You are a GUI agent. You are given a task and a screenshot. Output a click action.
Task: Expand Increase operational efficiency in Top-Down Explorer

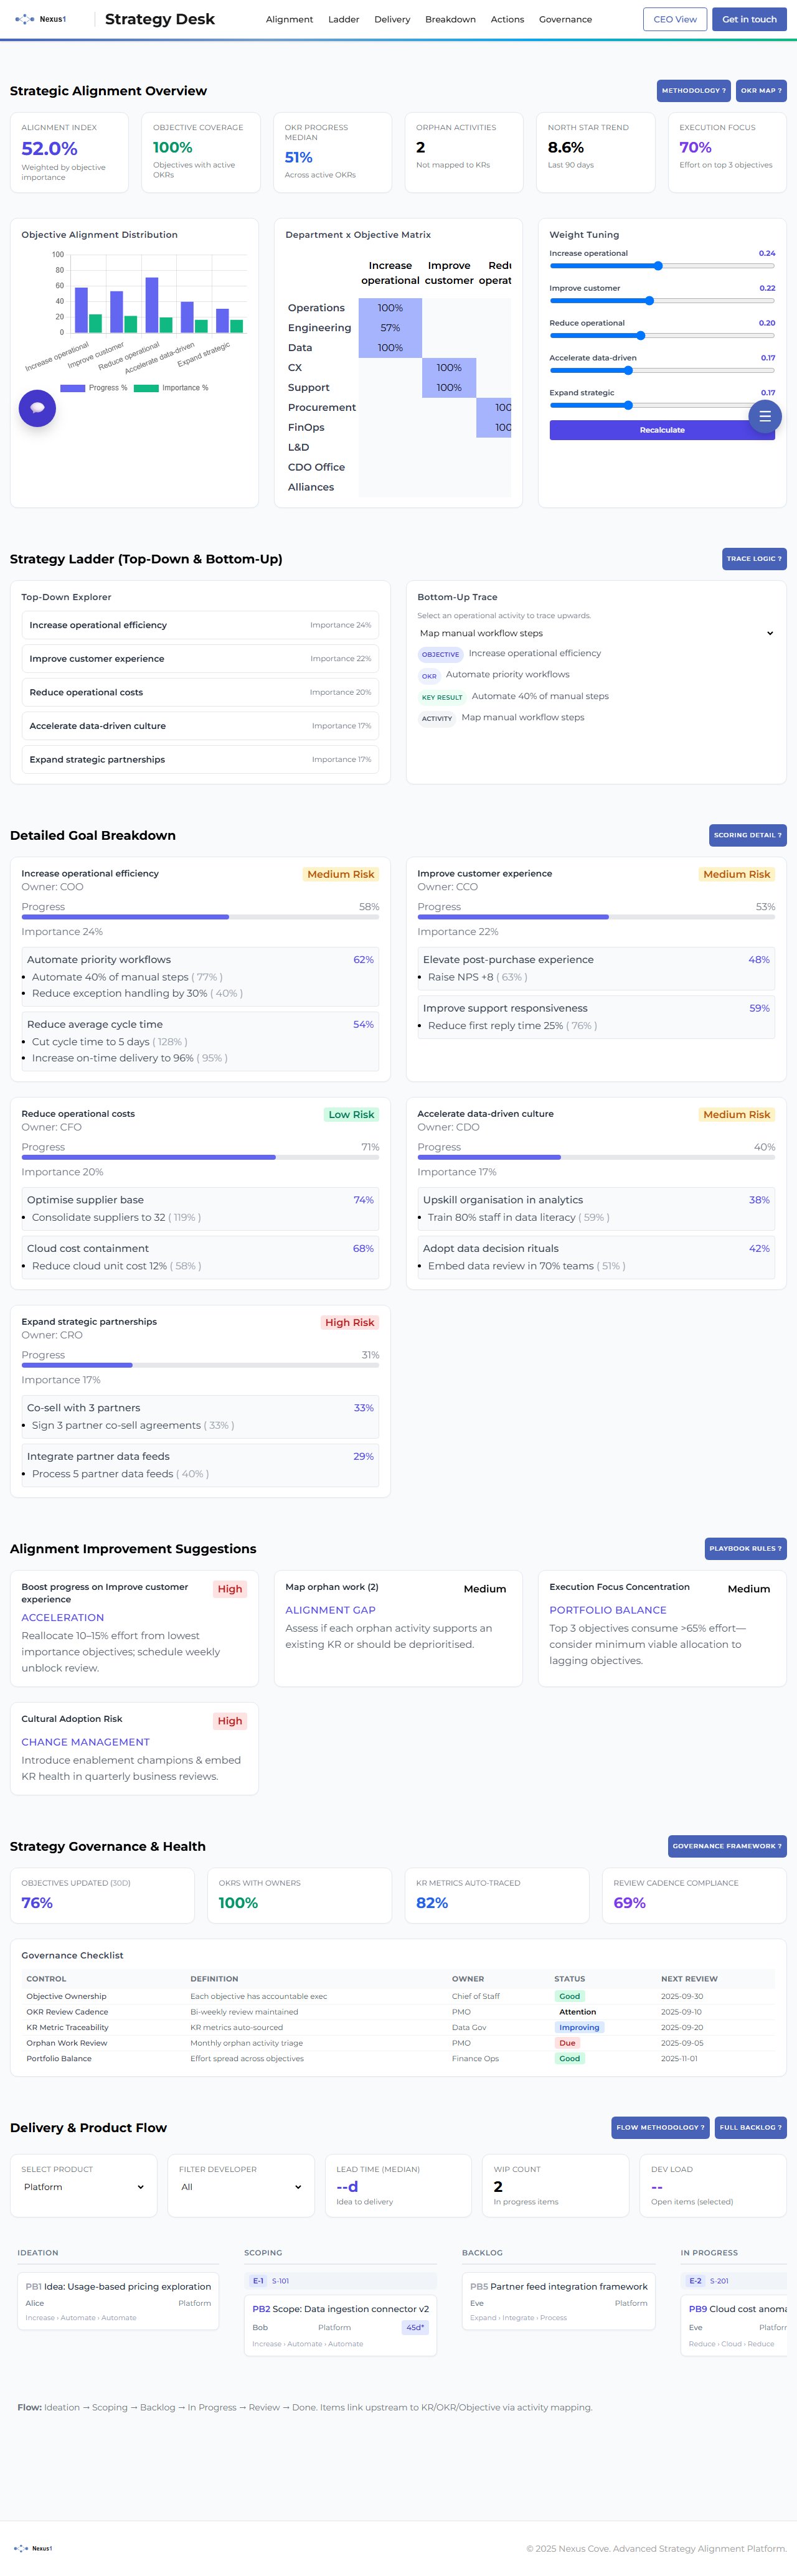pyautogui.click(x=200, y=625)
